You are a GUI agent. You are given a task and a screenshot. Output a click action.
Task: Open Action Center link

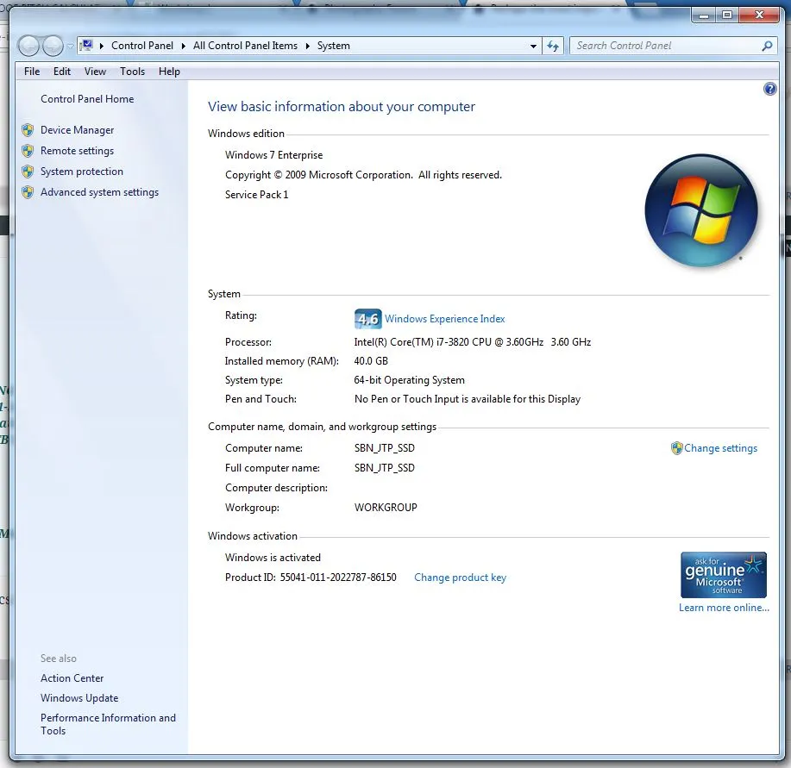(72, 678)
